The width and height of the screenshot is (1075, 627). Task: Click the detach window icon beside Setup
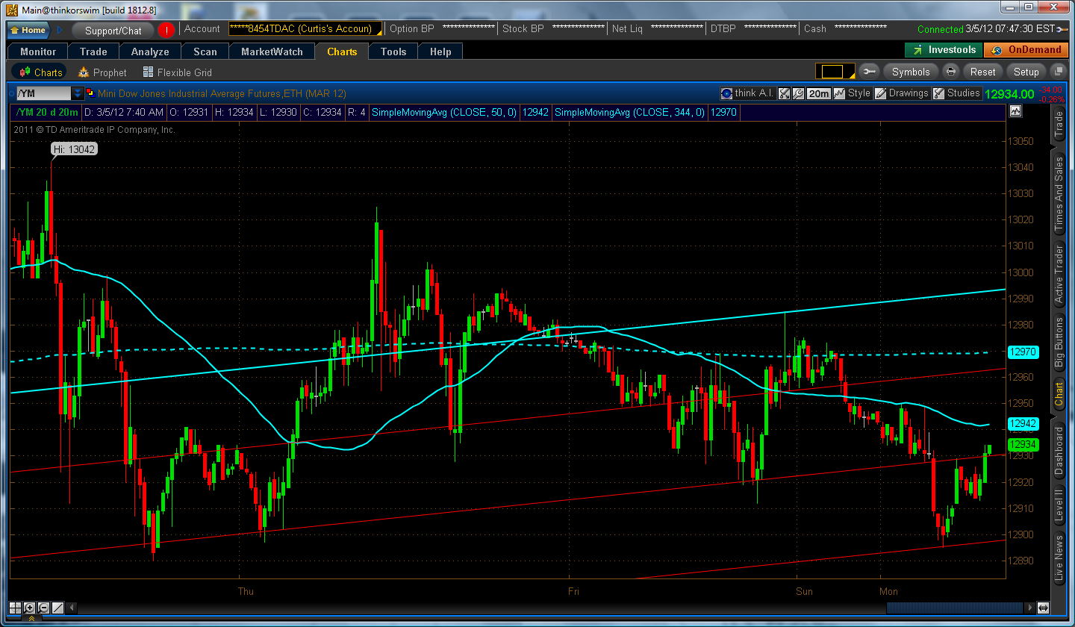click(x=1057, y=72)
